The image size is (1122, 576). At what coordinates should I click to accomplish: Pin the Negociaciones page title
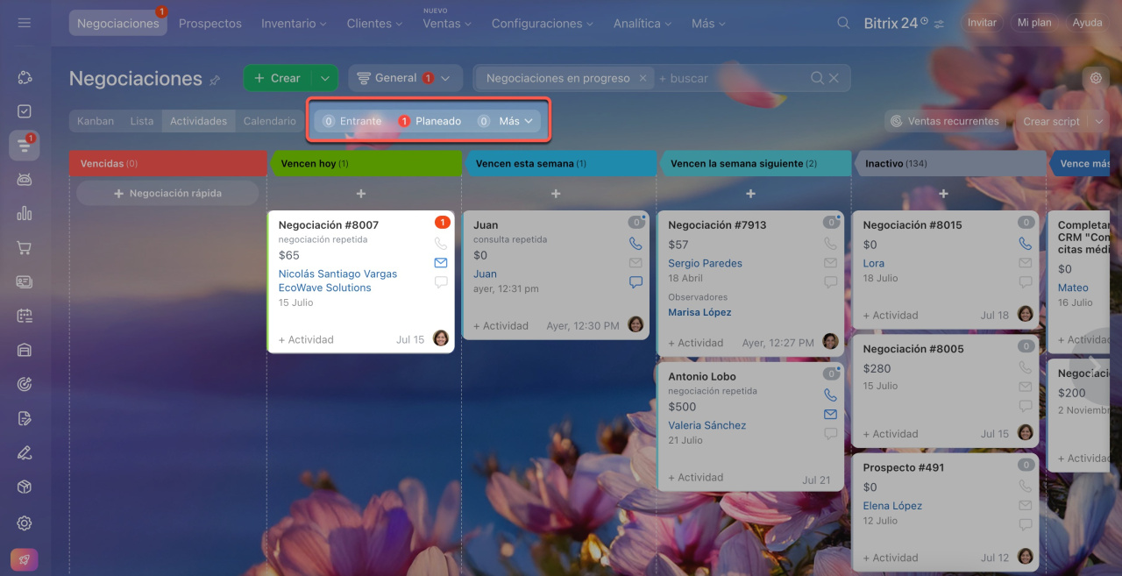(x=215, y=80)
